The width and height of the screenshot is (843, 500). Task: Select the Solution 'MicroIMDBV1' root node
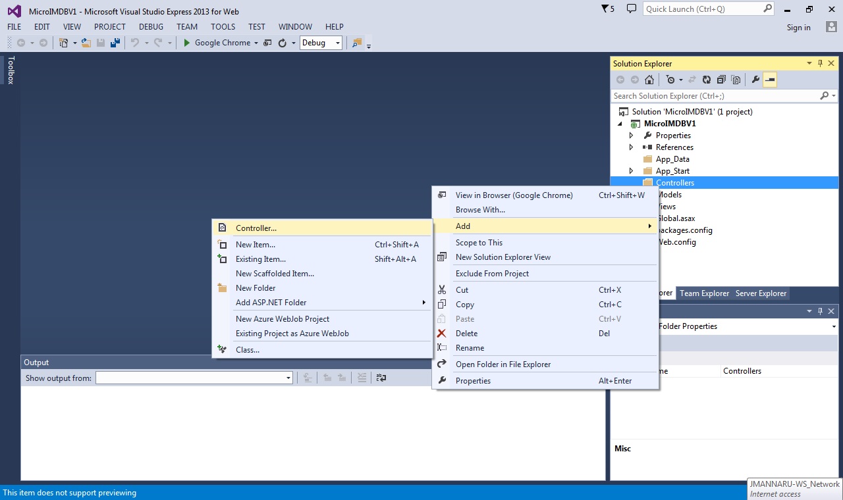point(692,112)
